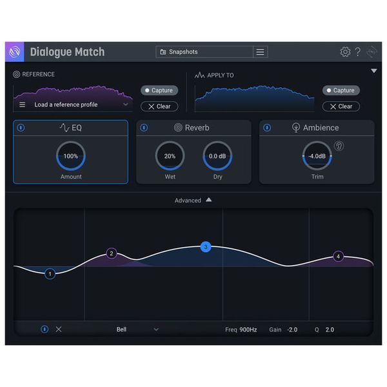Screen dimensions: 387x387
Task: Click the EQ Amount knob at 100%
Action: pos(71,156)
